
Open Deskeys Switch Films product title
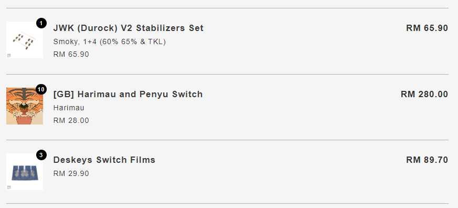coord(104,160)
